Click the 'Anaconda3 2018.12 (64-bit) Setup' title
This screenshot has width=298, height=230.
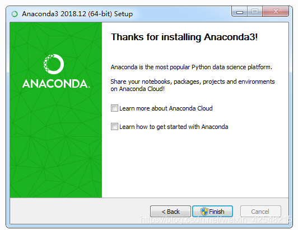[77, 14]
